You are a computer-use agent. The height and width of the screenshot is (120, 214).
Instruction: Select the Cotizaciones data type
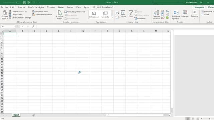(x=94, y=14)
